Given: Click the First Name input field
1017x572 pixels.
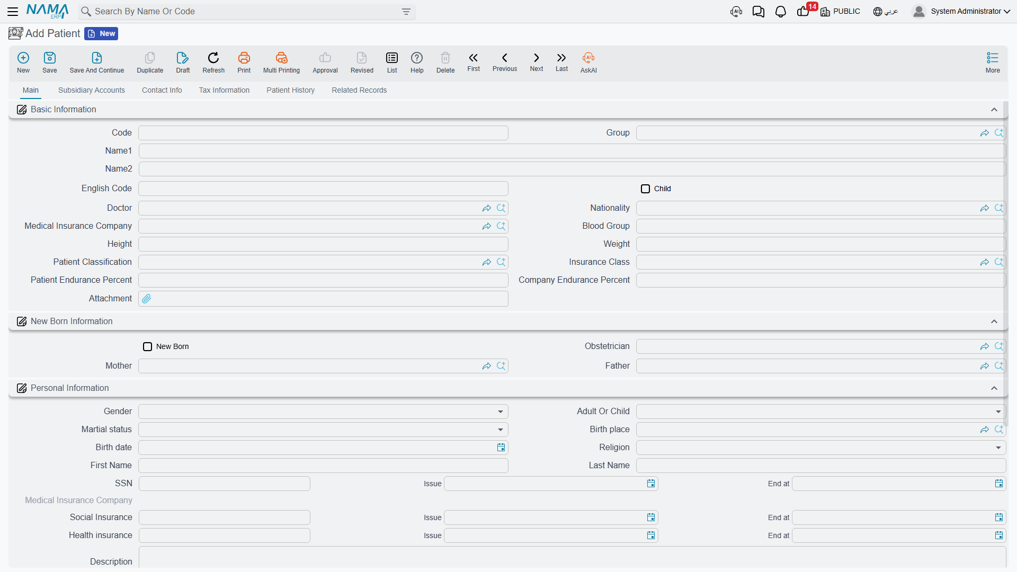Looking at the screenshot, I should pos(323,466).
